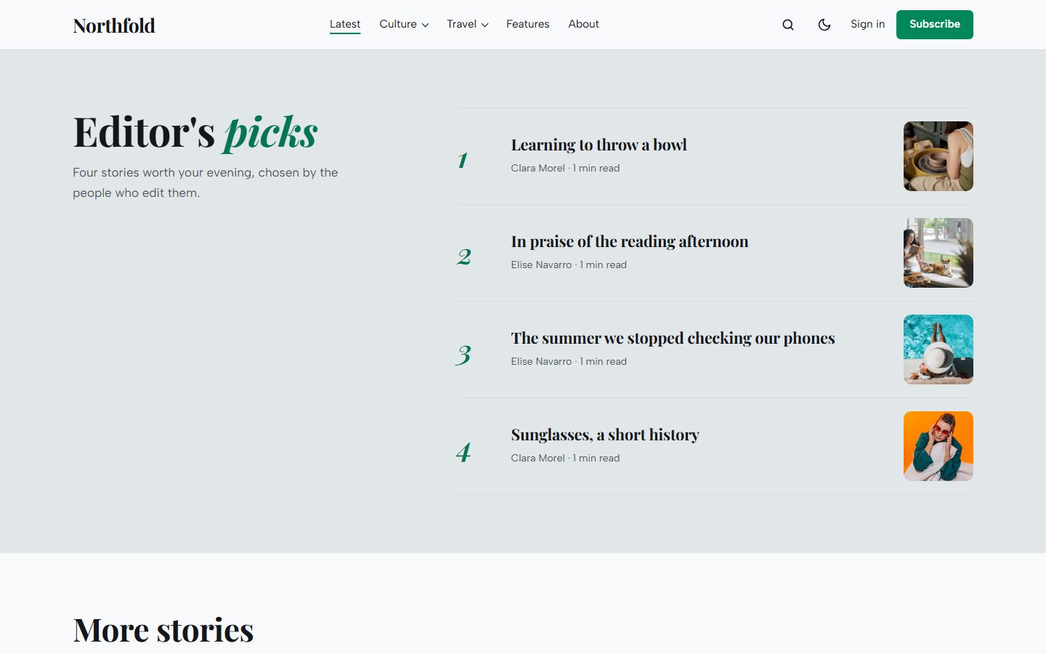Click the 'Four stories worth your evening' description
This screenshot has height=654, width=1046.
[x=206, y=182]
